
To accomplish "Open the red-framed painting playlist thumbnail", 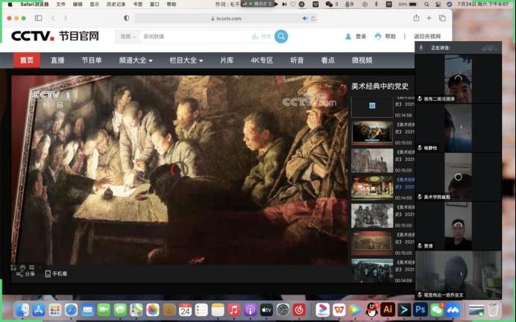I will [372, 243].
